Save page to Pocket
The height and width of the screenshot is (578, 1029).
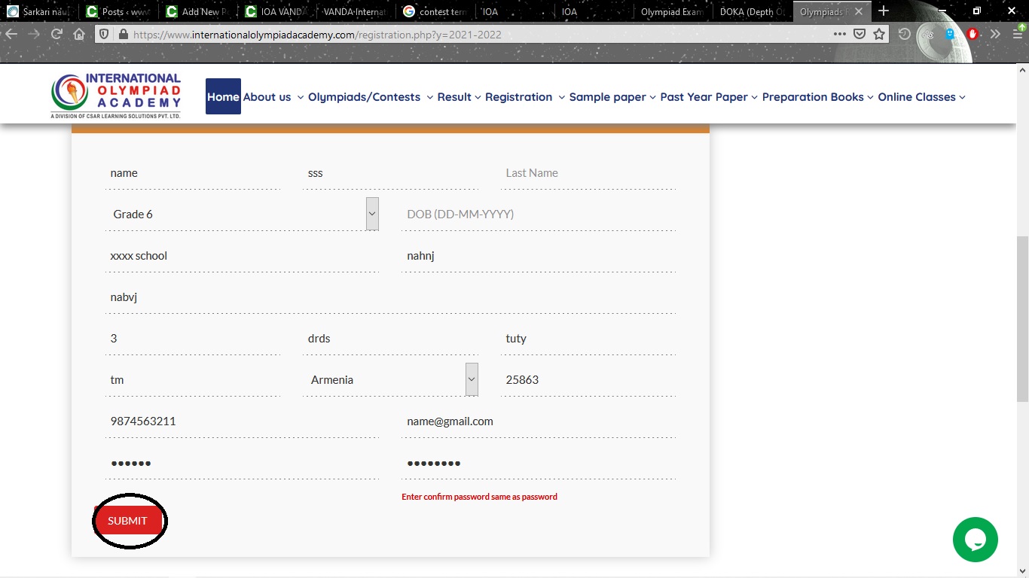pos(860,34)
